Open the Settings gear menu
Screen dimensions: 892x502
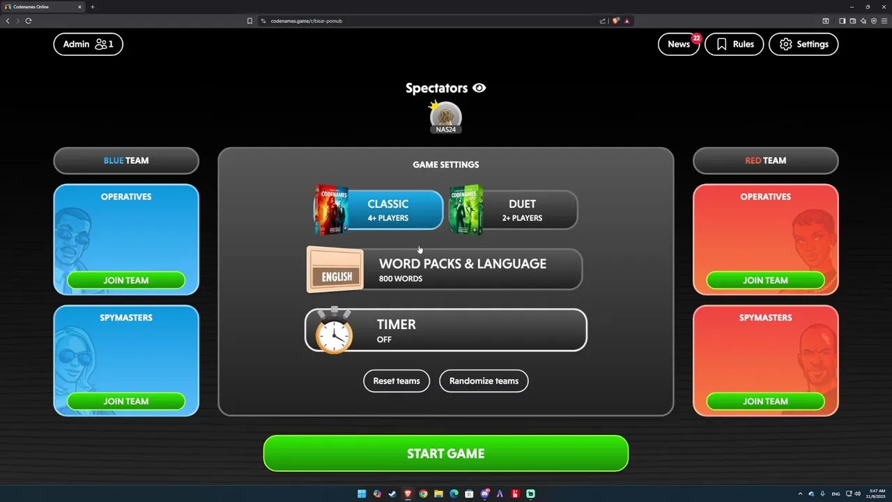coord(803,44)
